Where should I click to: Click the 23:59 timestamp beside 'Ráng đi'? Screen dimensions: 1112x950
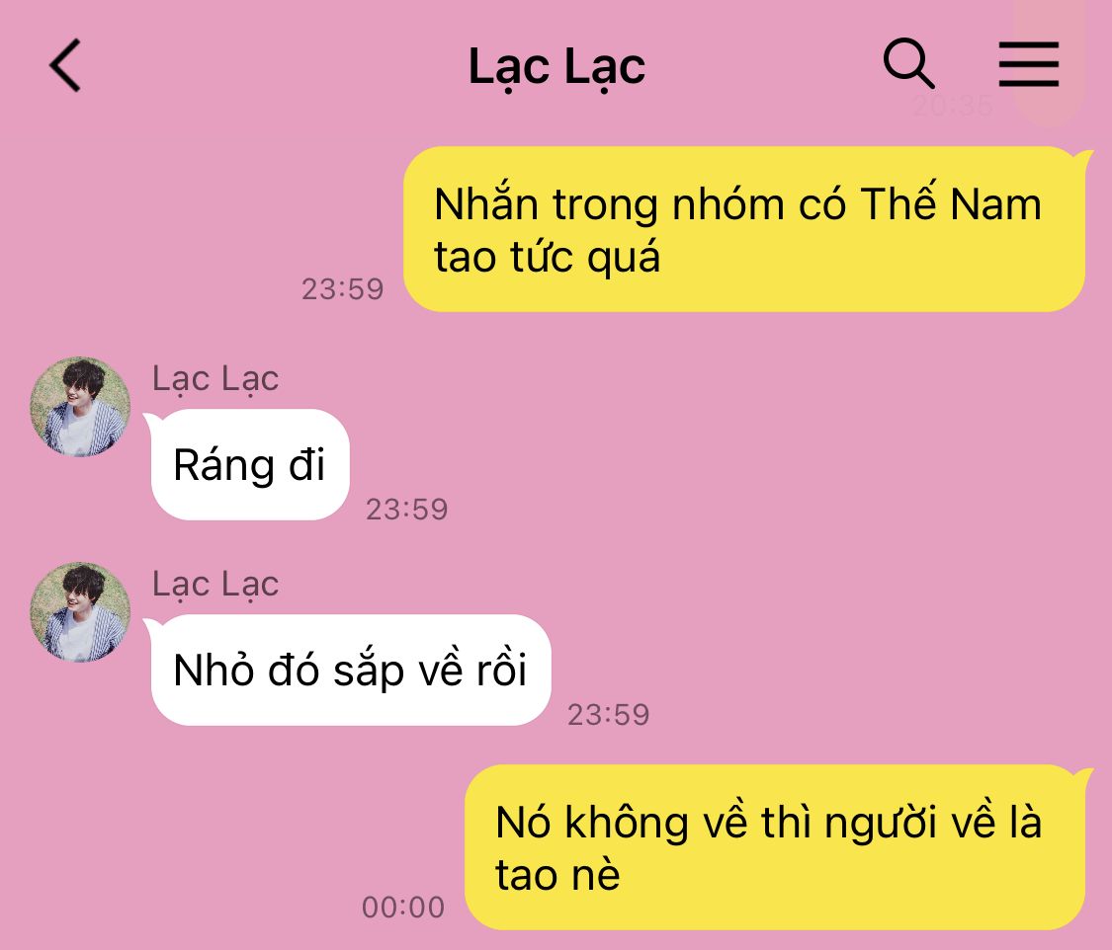(407, 510)
